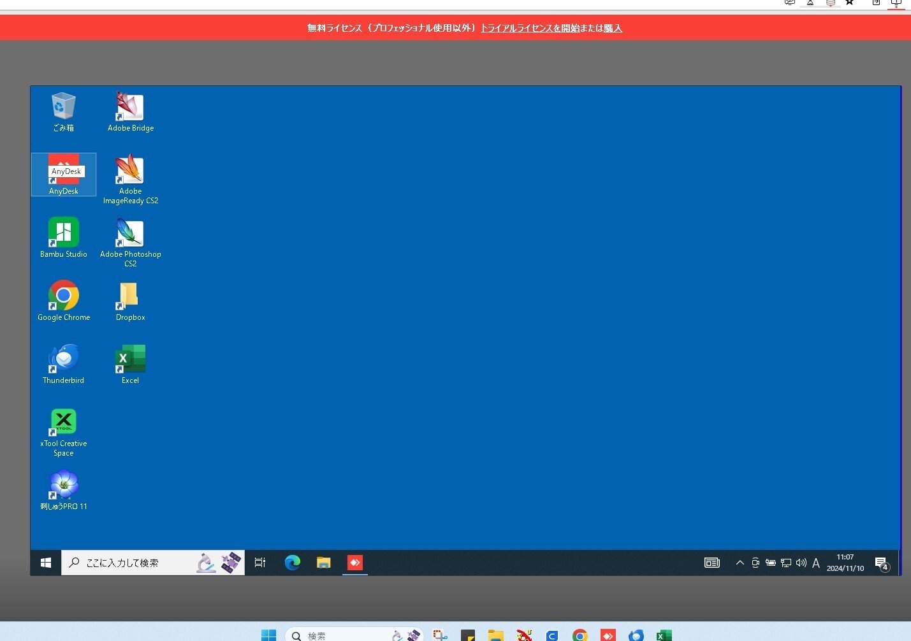The width and height of the screenshot is (911, 641).
Task: Open the network tray icon
Action: point(786,563)
